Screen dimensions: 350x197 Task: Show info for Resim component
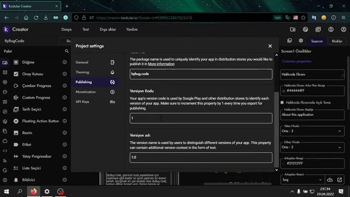[x=65, y=133]
